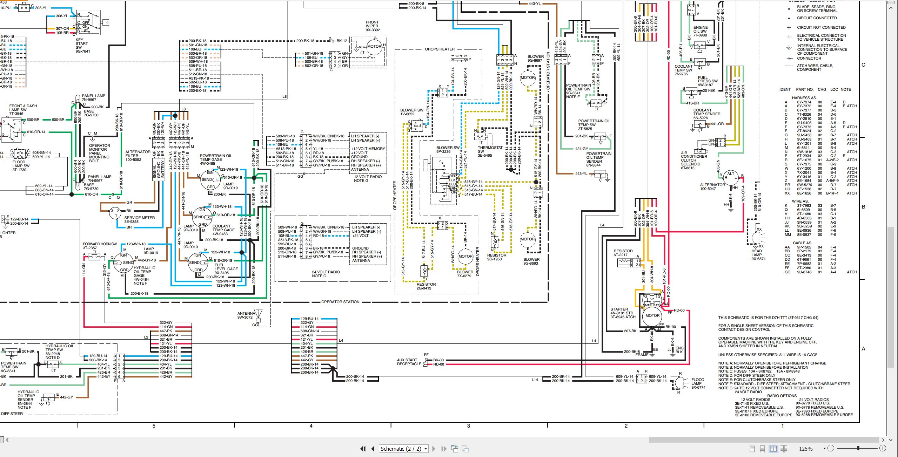Click the ENGINE OIL SW 7T-0988 label
The width and height of the screenshot is (898, 457).
[700, 31]
